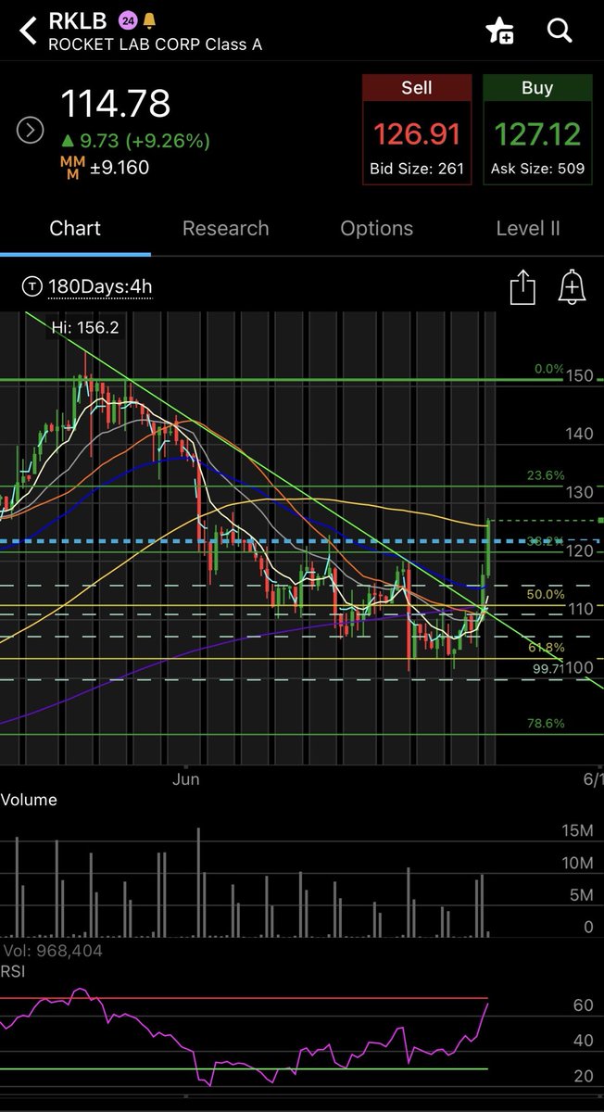Viewport: 604px width, 1112px height.
Task: Switch to the Chart tab
Action: point(75,228)
